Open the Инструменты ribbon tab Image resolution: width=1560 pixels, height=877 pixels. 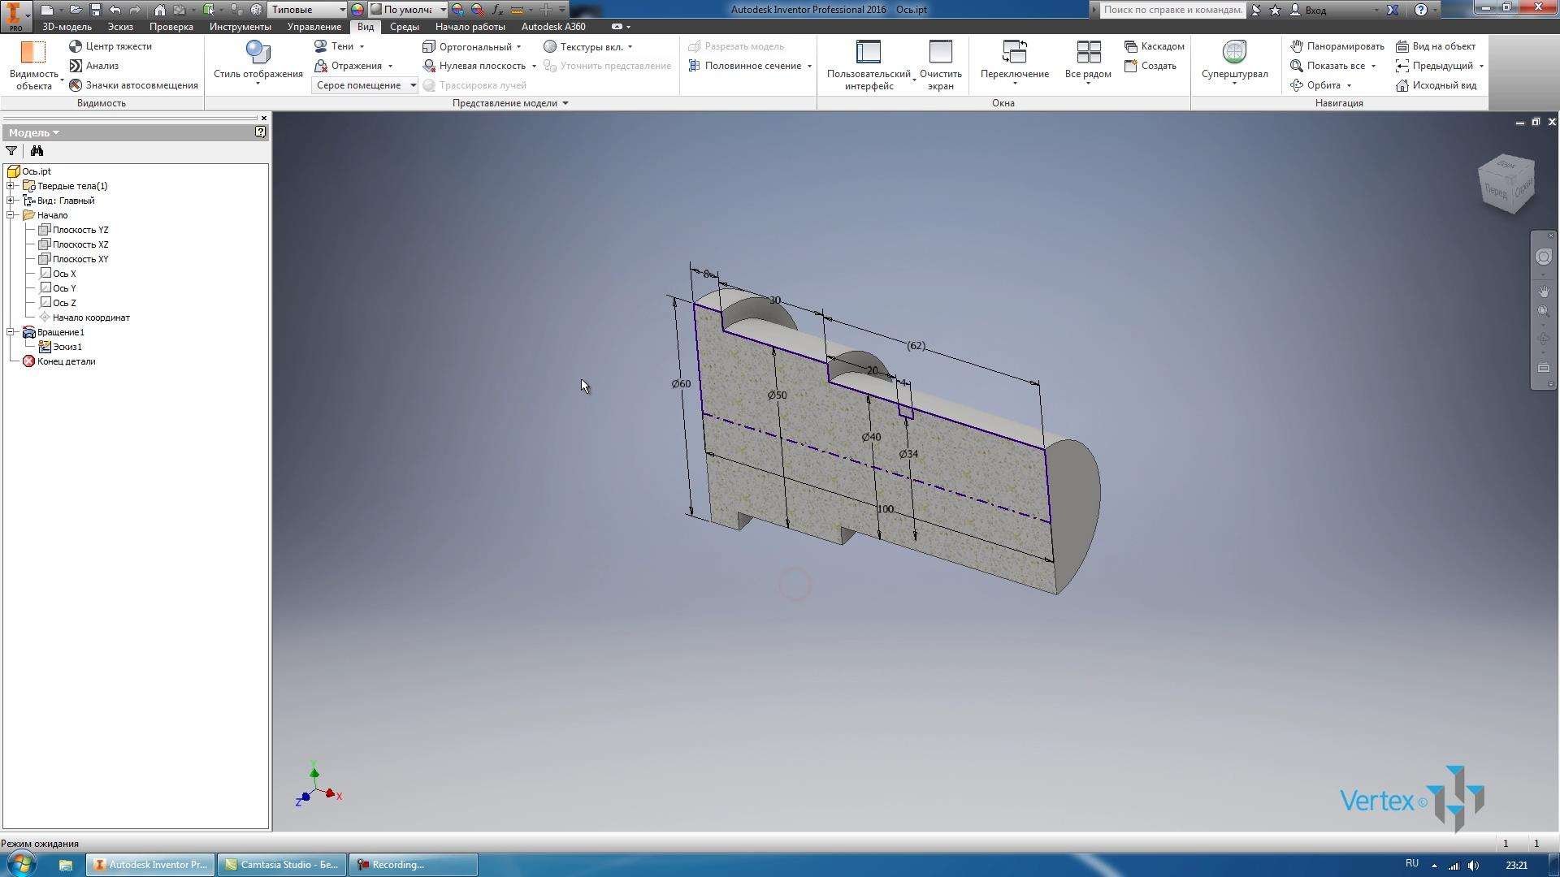pos(240,27)
